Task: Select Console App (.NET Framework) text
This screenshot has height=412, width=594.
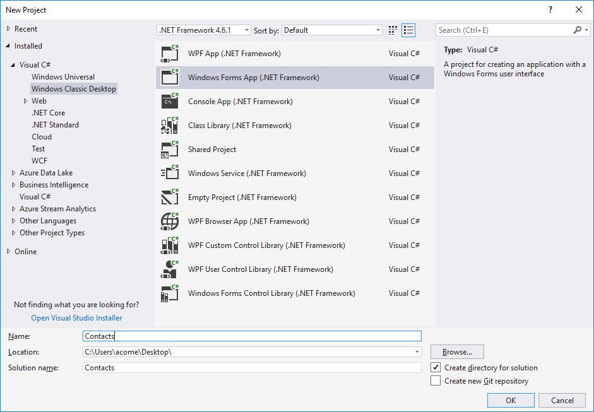Action: click(x=240, y=102)
